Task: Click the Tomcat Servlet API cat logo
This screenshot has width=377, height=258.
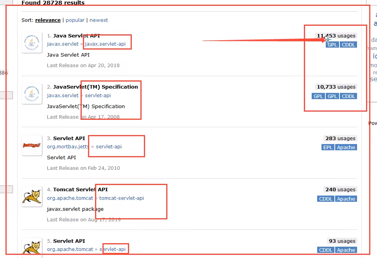Action: point(32,196)
